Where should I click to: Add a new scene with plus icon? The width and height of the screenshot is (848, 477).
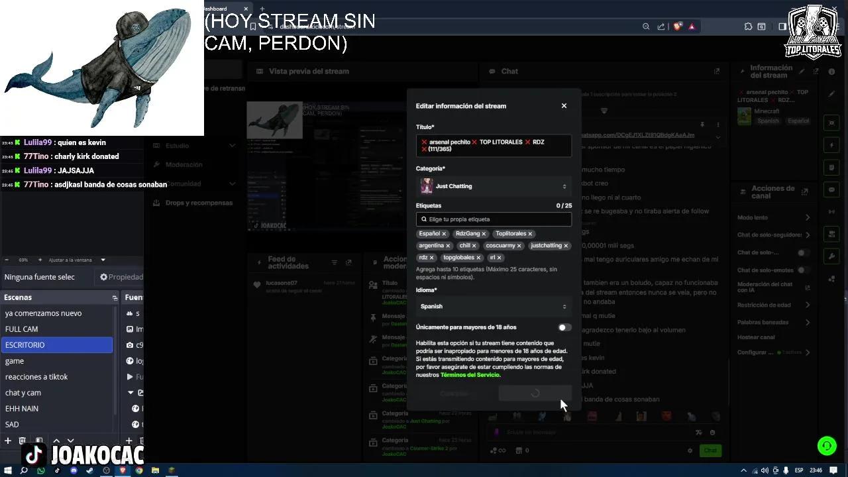(8, 441)
